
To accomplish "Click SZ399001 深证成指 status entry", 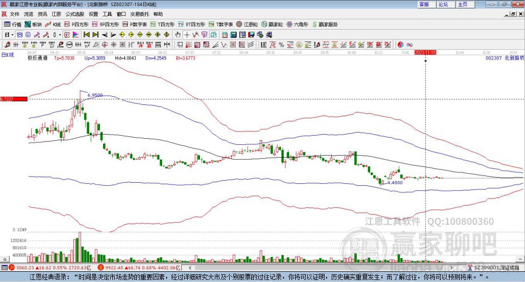I will 496,268.
